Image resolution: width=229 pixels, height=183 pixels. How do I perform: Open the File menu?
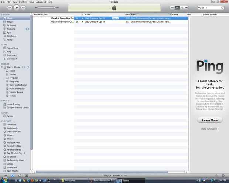pos(3,2)
